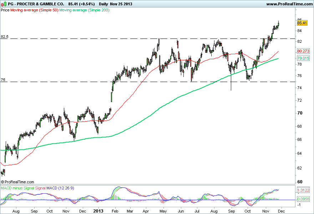Click the 75 support line label
Viewport: 314px width, 214px height.
point(3,80)
